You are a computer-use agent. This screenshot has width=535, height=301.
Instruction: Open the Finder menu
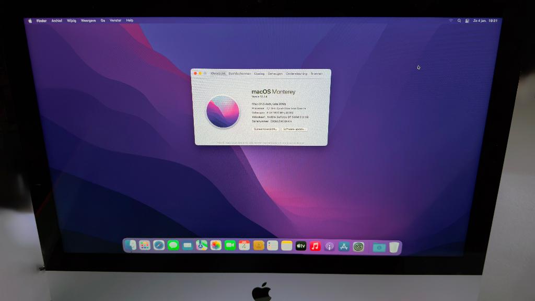point(42,21)
